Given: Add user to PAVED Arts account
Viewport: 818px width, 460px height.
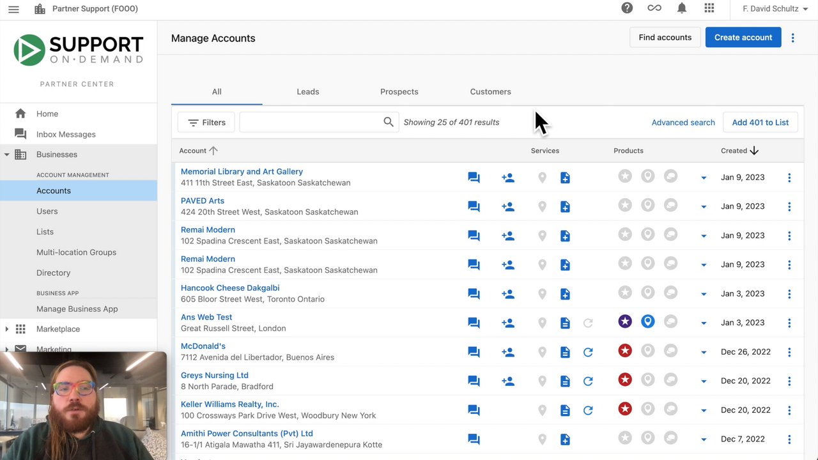Looking at the screenshot, I should pos(508,207).
